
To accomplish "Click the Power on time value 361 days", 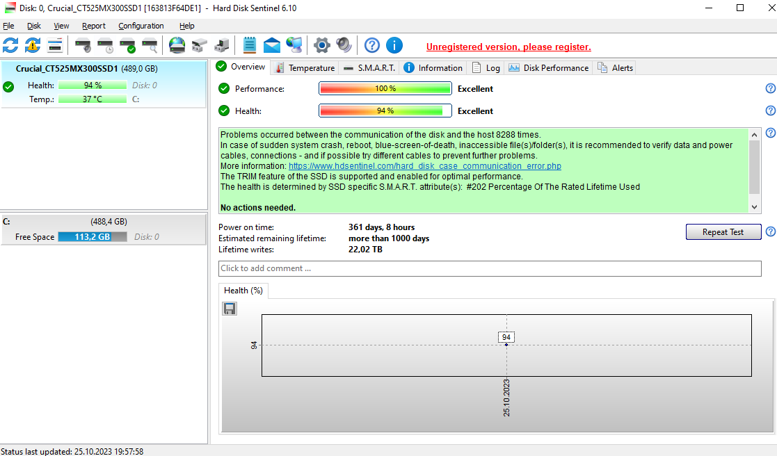I will click(x=381, y=227).
